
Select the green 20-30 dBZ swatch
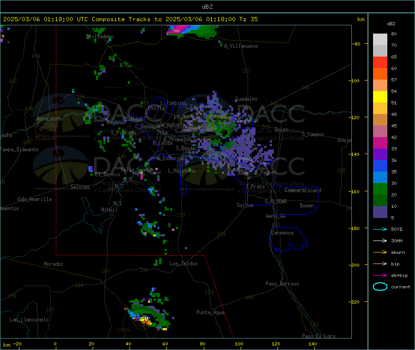(x=380, y=189)
